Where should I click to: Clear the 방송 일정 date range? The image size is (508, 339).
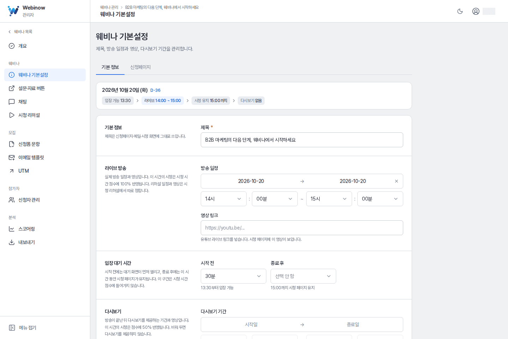click(397, 181)
